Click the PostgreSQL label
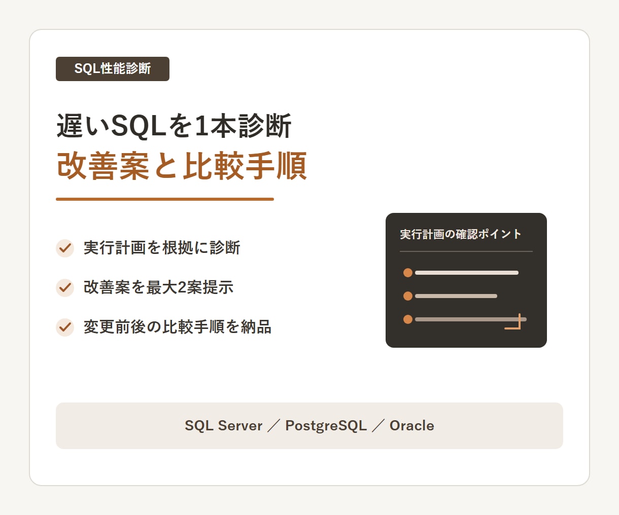619x515 pixels. tap(326, 426)
